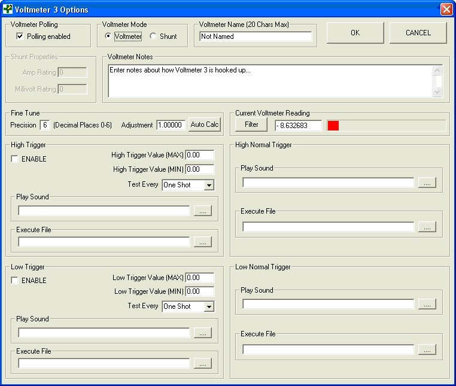Click the Voltmeter app icon in title bar
This screenshot has width=456, height=386.
(x=8, y=10)
